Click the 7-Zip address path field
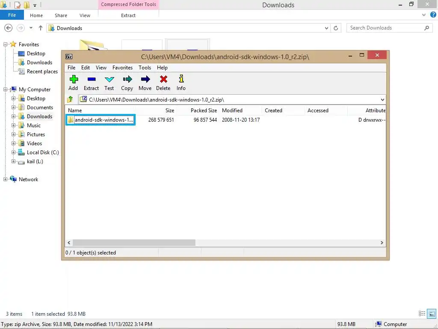438x329 pixels. click(x=229, y=99)
